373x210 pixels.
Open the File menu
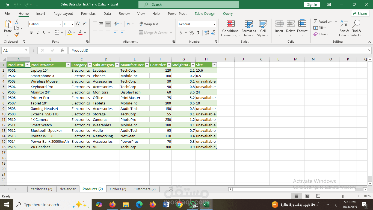tap(7, 13)
